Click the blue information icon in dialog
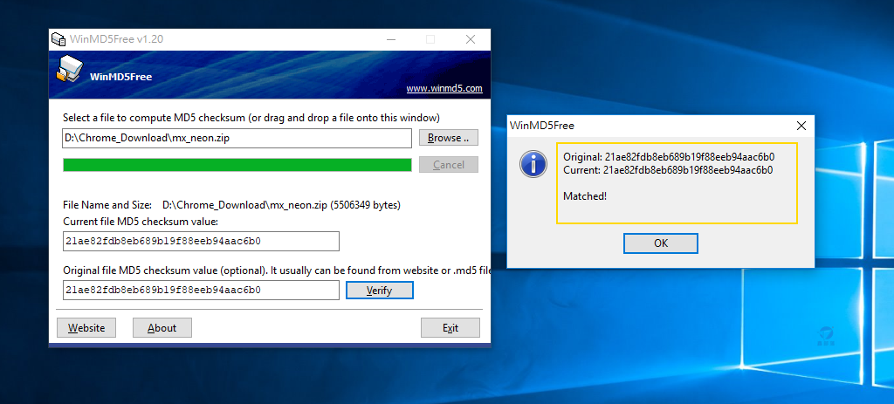894x404 pixels. (x=533, y=164)
